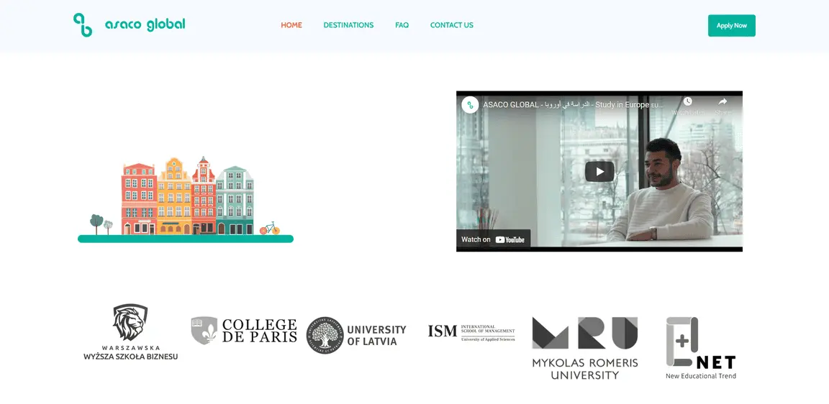Open the ISM International School of Management logo
Screen dimensions: 829x404
tap(471, 331)
